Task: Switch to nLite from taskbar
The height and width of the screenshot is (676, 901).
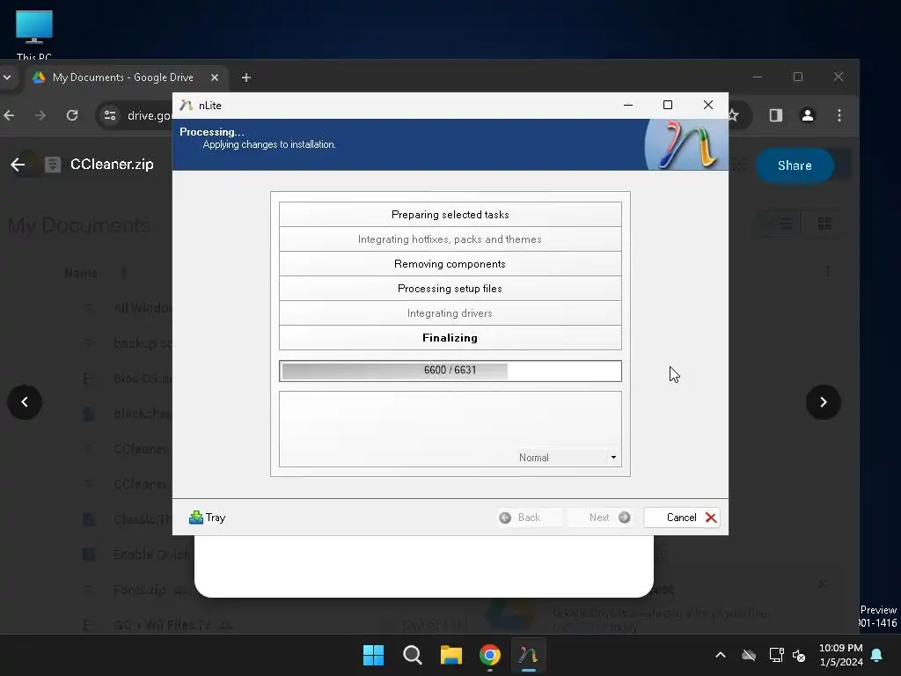Action: 528,655
